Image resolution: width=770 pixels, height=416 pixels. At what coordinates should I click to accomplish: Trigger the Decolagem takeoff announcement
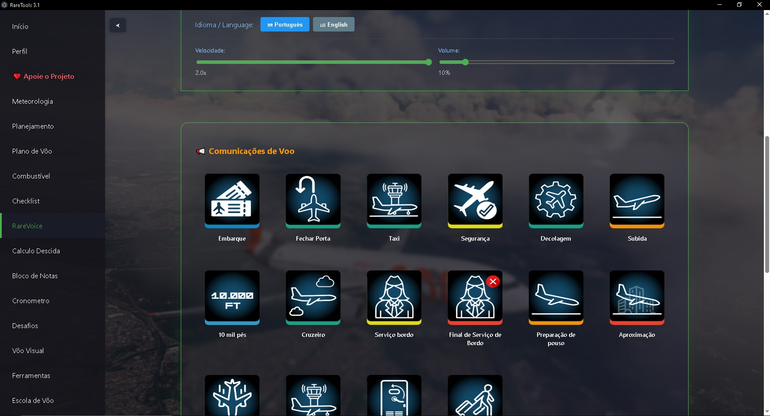[x=556, y=200]
